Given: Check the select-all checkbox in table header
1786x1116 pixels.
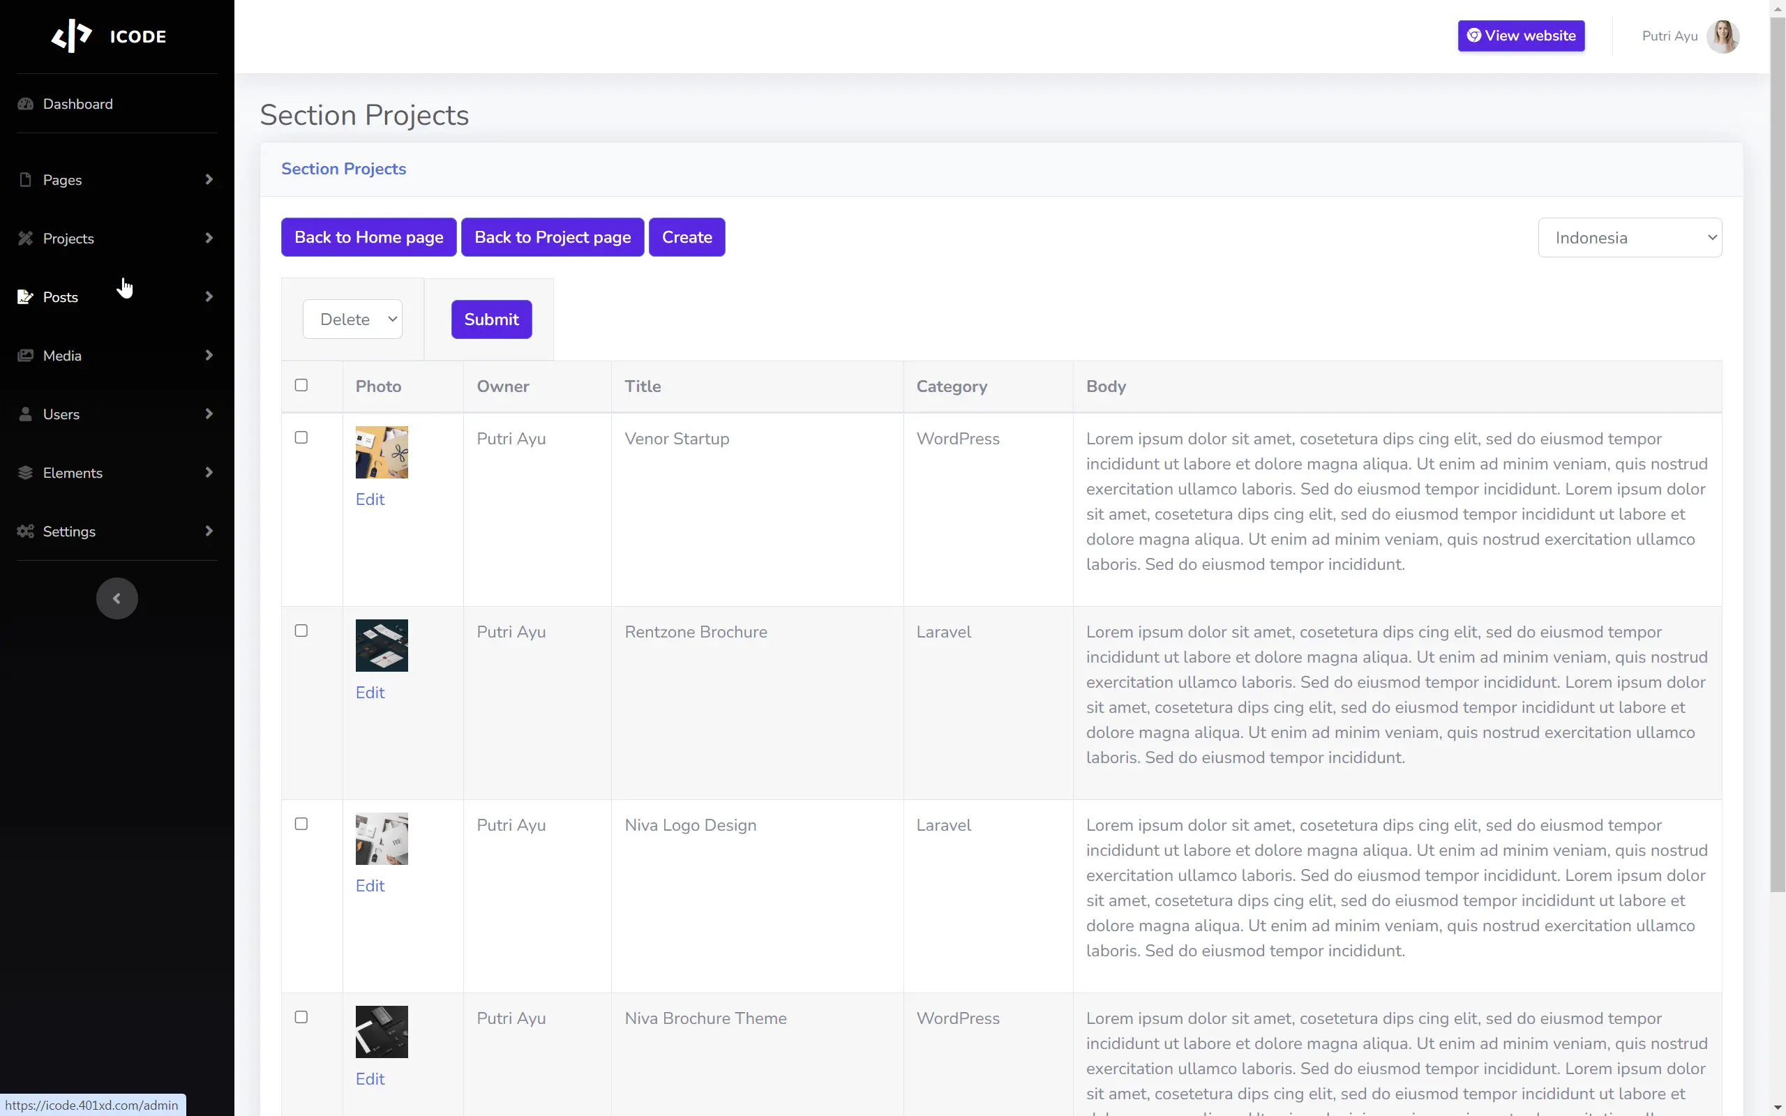Looking at the screenshot, I should (x=301, y=385).
